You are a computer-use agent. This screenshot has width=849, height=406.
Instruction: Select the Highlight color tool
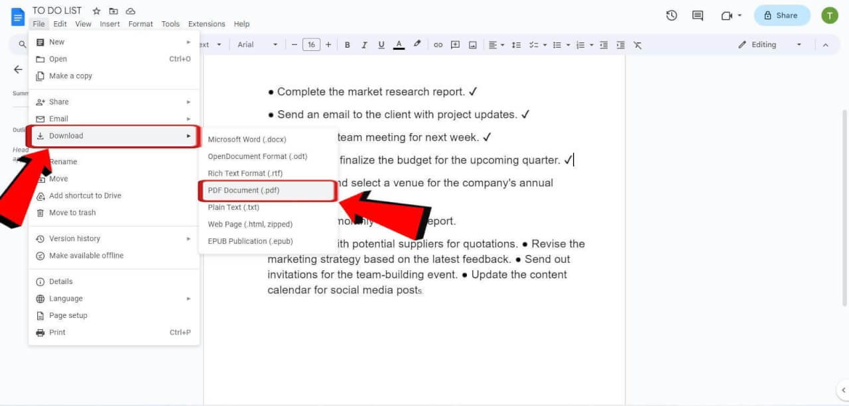pos(417,44)
